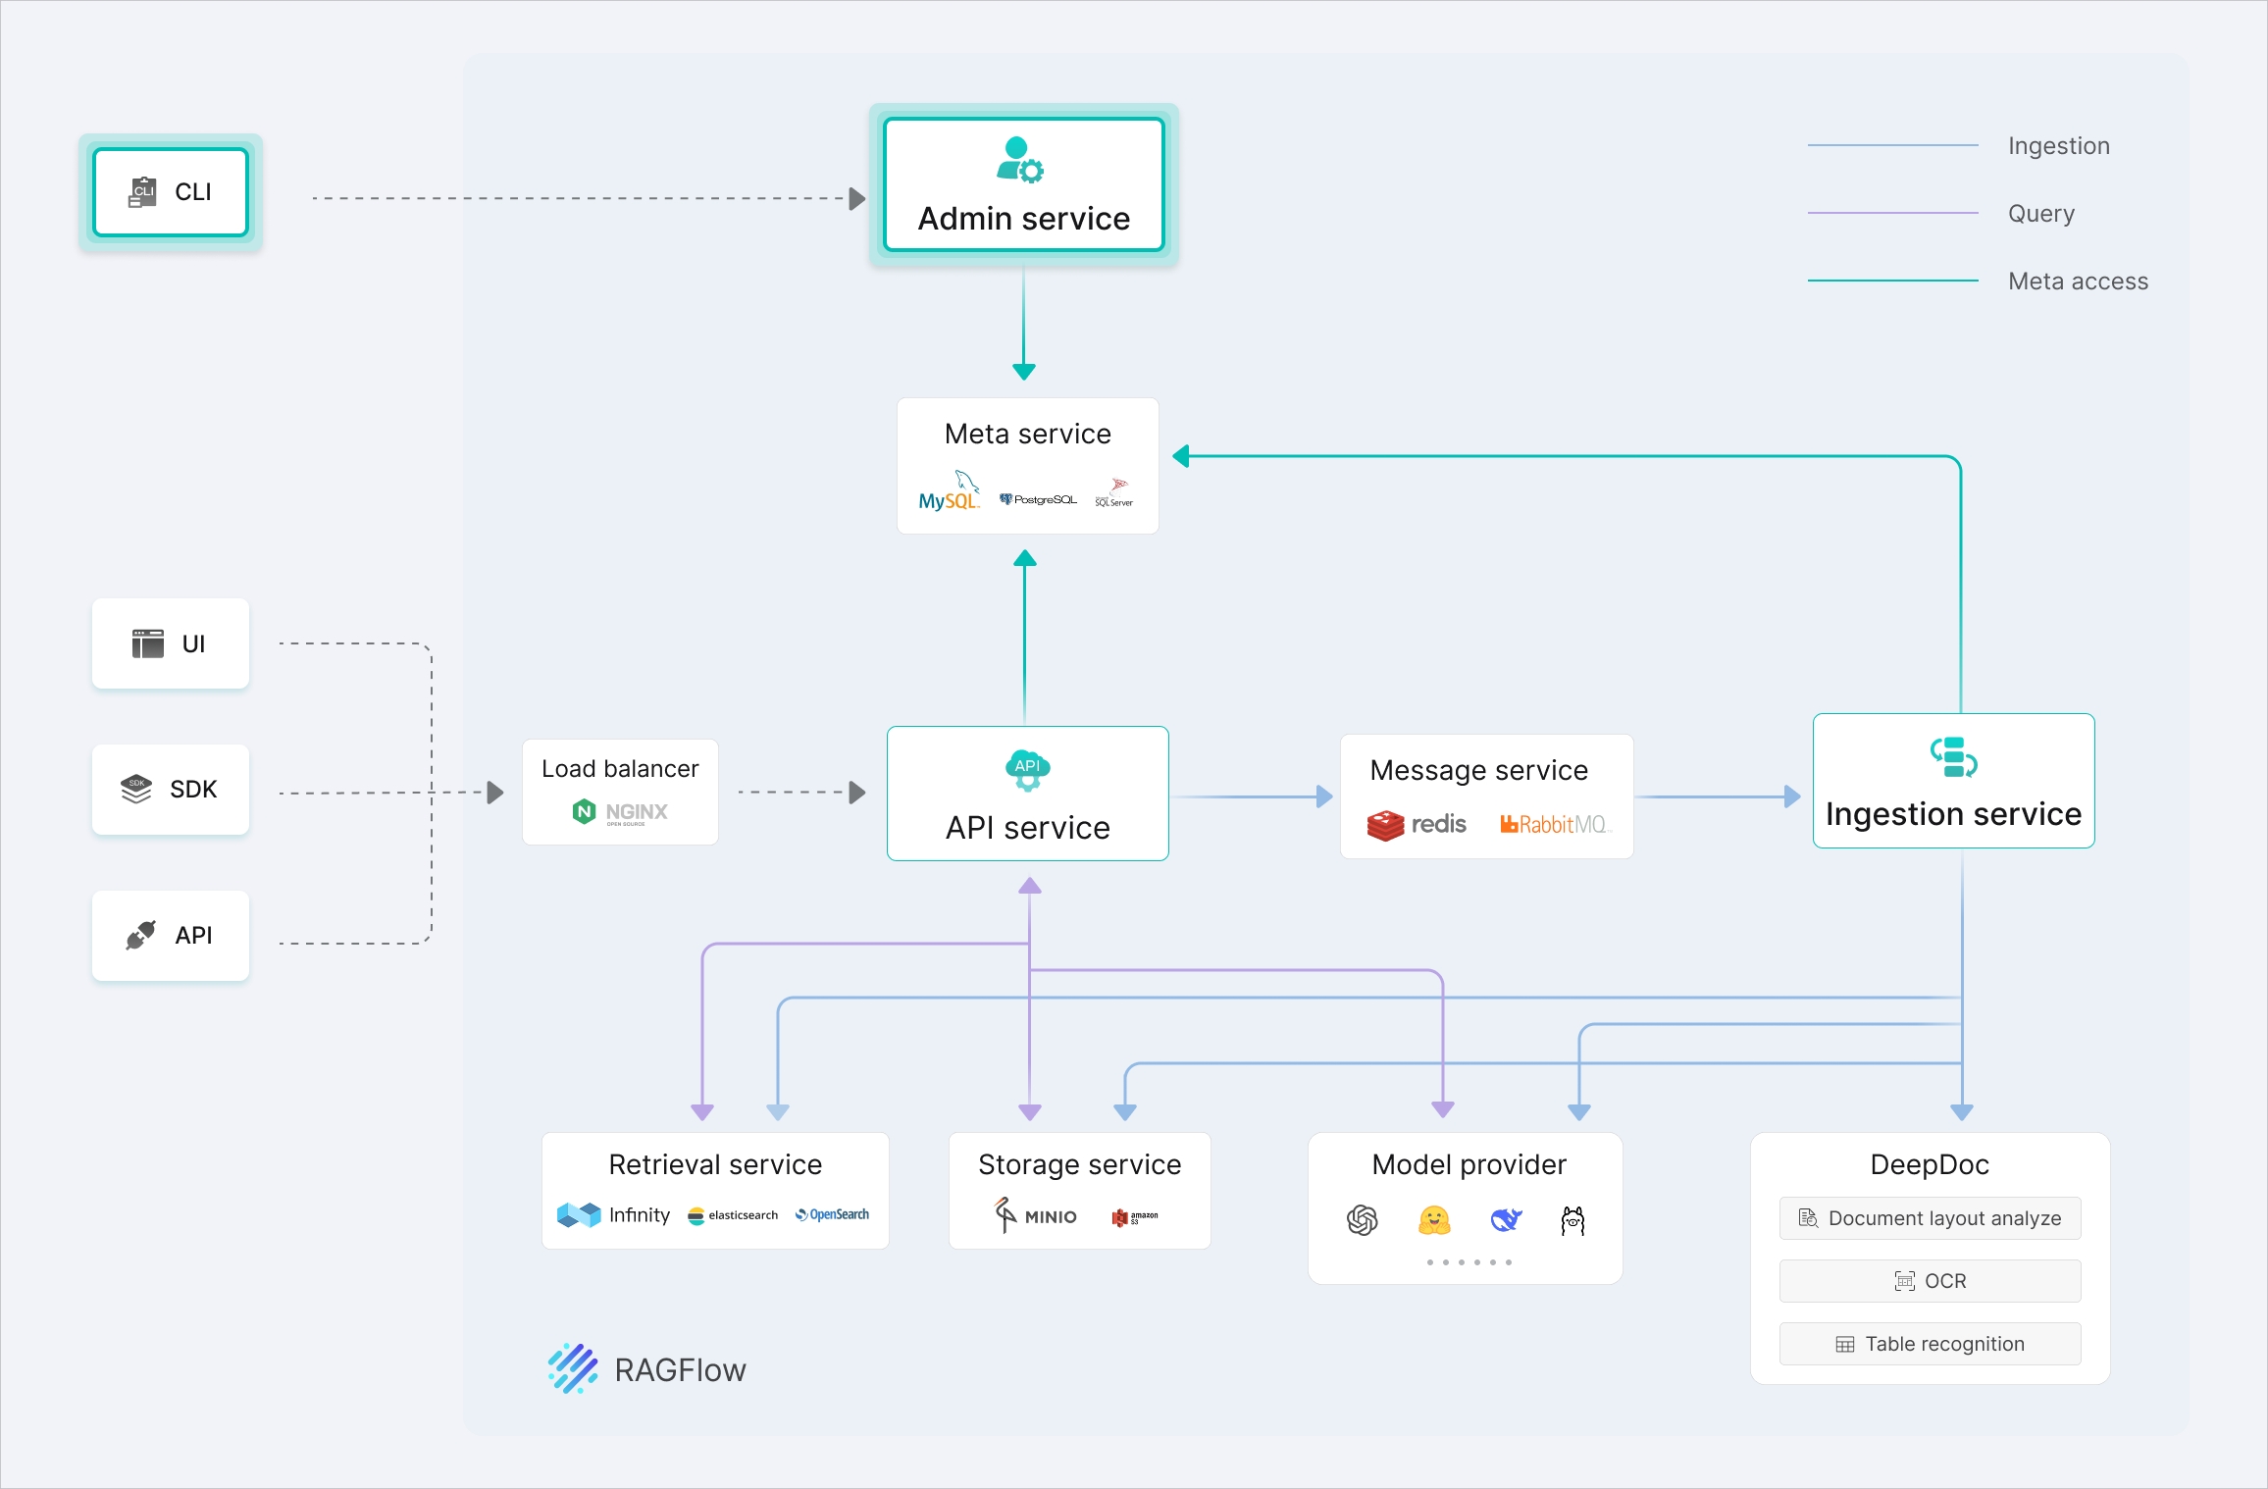Click the Table recognition item
The width and height of the screenshot is (2268, 1489).
click(x=1930, y=1344)
